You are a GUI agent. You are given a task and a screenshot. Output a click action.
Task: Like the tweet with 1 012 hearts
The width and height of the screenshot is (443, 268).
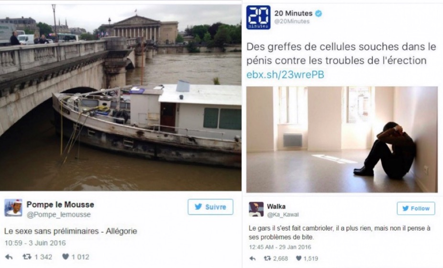click(x=66, y=257)
